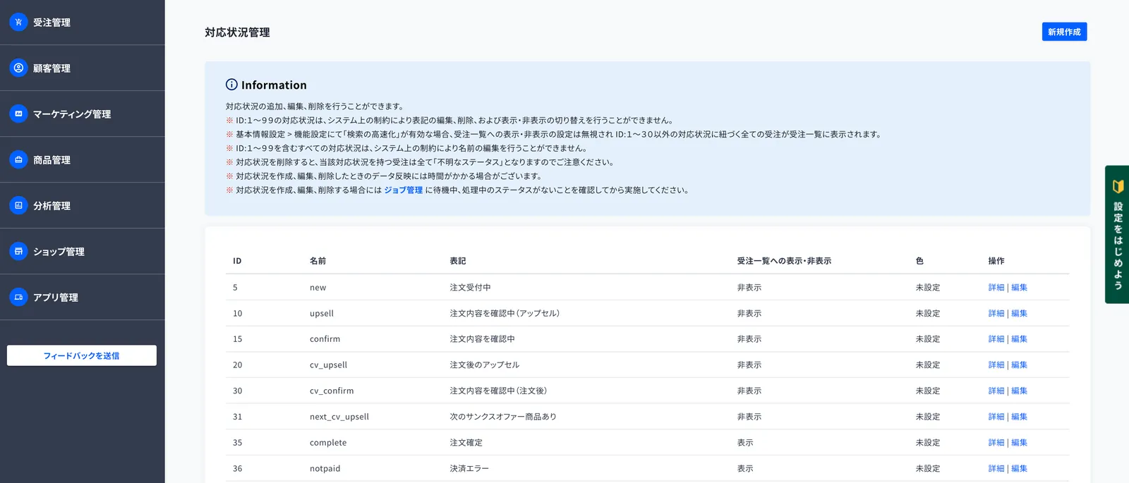
Task: Click 編集 in the confirm row
Action: (1019, 339)
